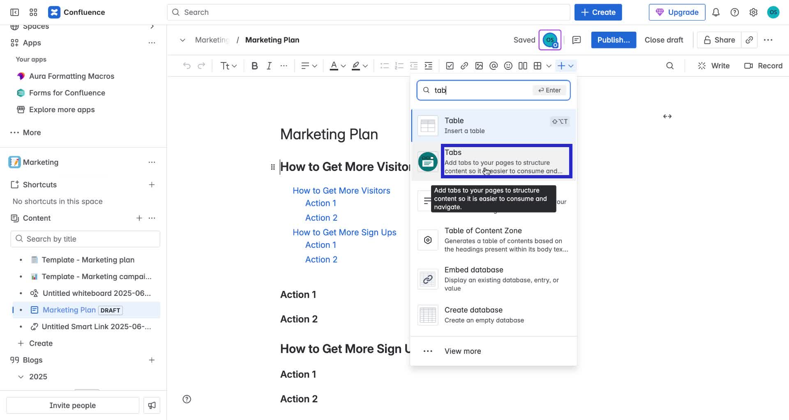Choose Table of Content Zone option
The image size is (789, 420).
pyautogui.click(x=494, y=240)
